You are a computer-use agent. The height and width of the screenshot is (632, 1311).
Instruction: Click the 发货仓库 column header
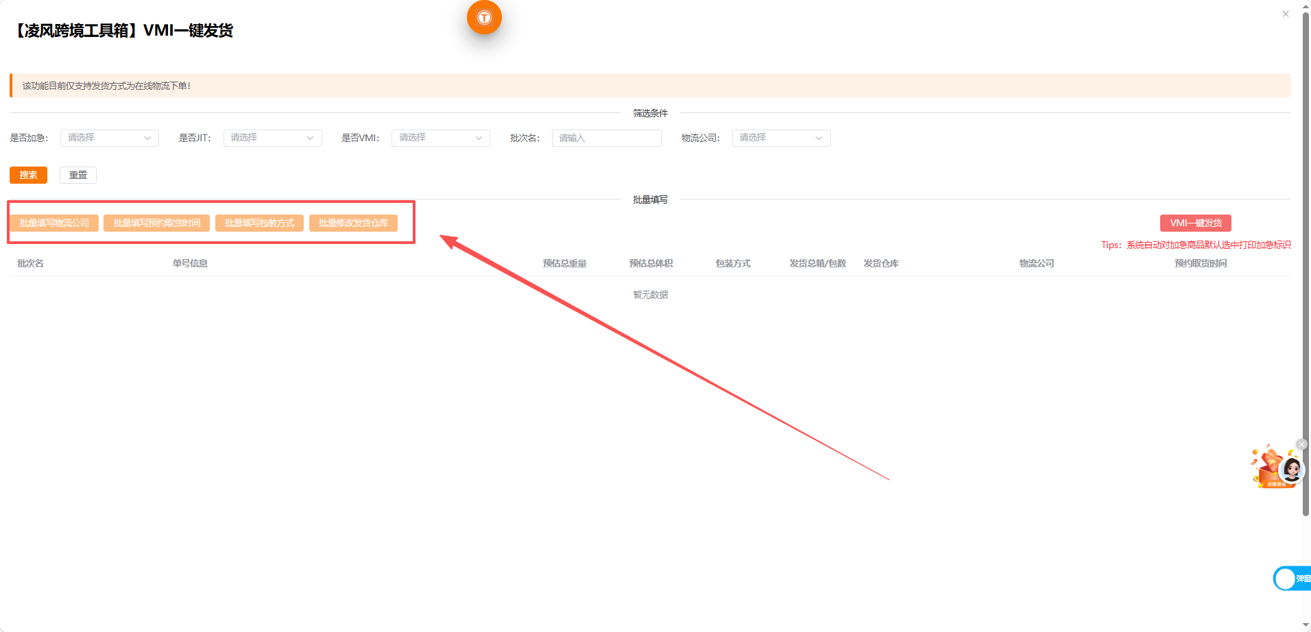pyautogui.click(x=881, y=263)
